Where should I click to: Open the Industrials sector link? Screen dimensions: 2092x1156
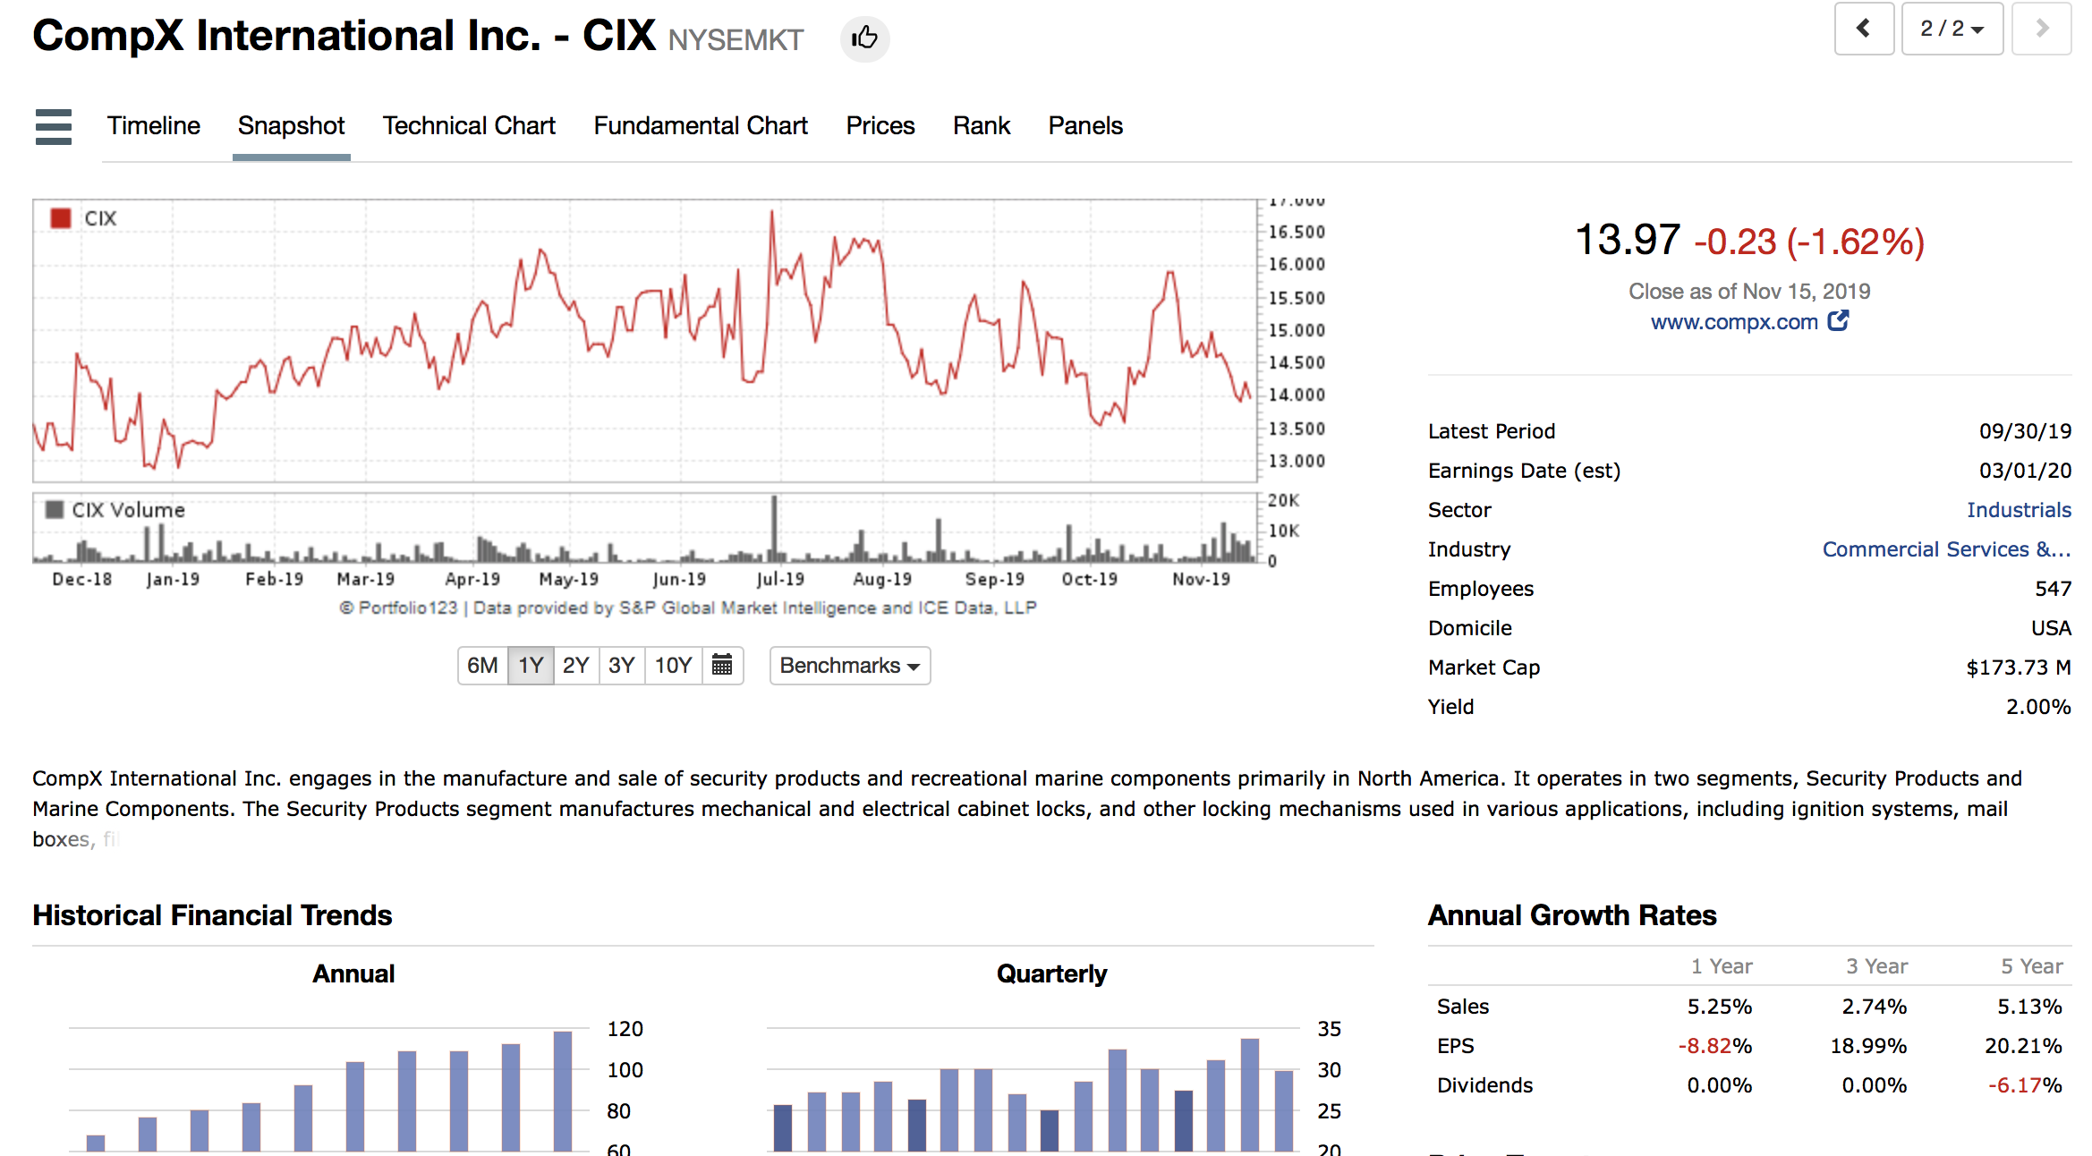tap(2019, 510)
